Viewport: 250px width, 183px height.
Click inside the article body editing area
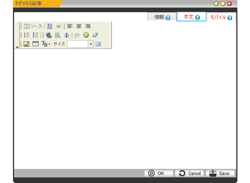(125, 108)
